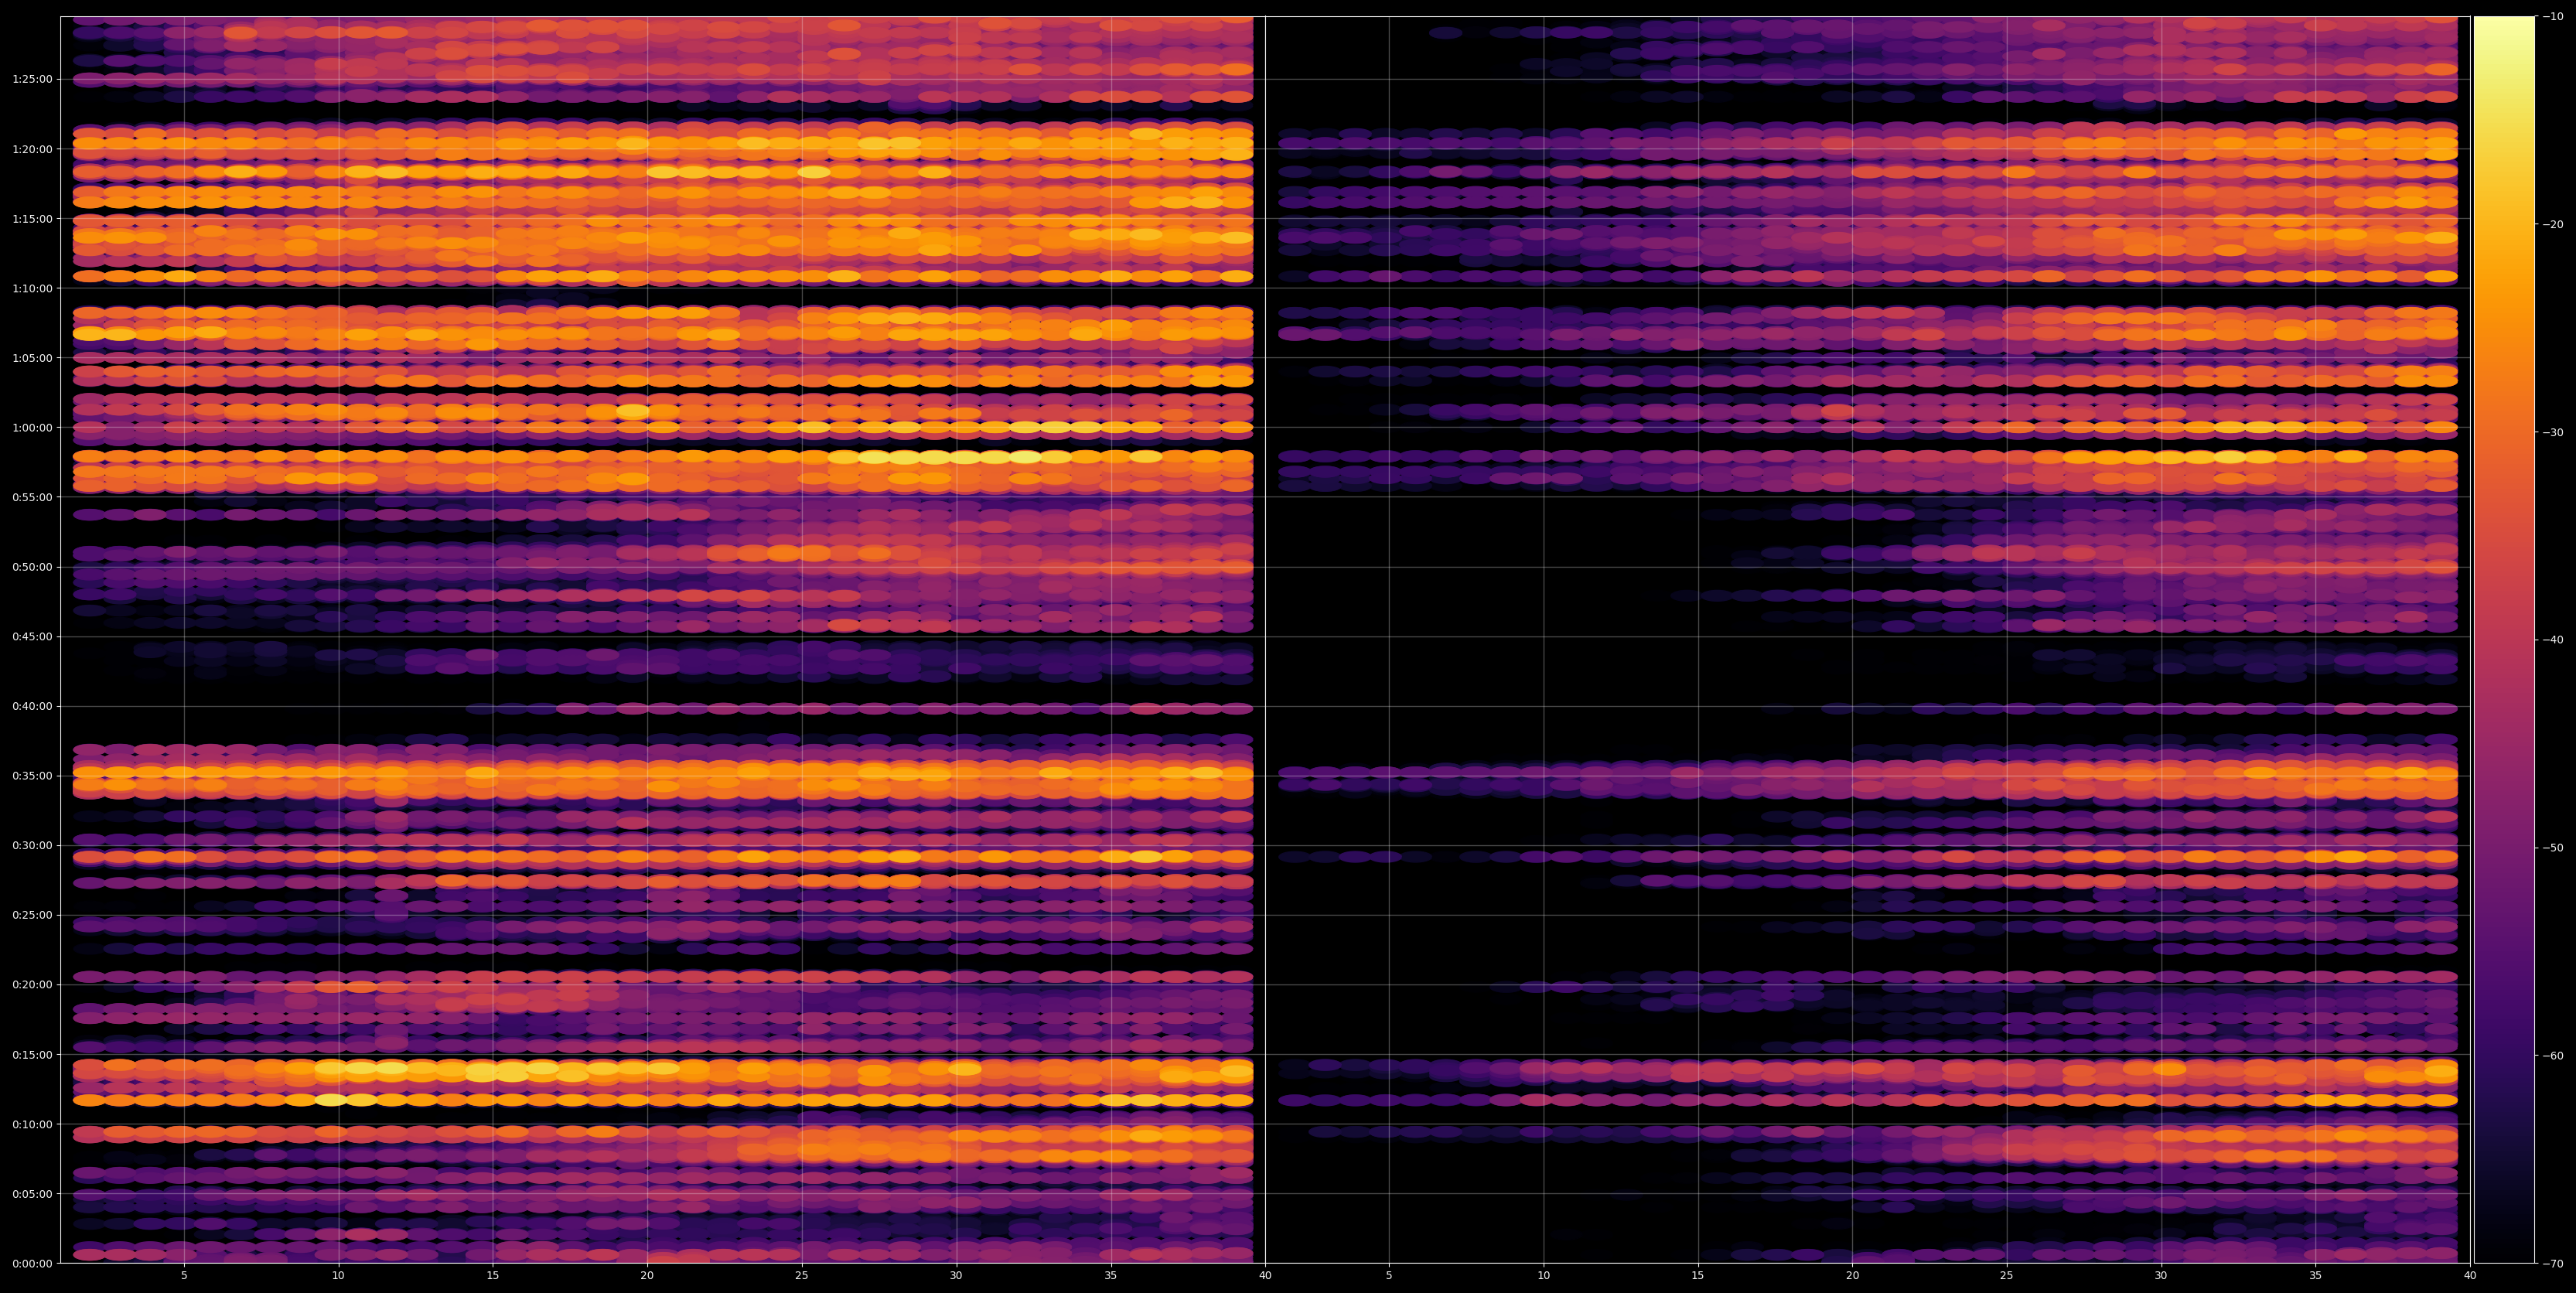Image resolution: width=2576 pixels, height=1293 pixels.
Task: Click x-axis tick 15 under the right heatmap
Action: 1698,1276
